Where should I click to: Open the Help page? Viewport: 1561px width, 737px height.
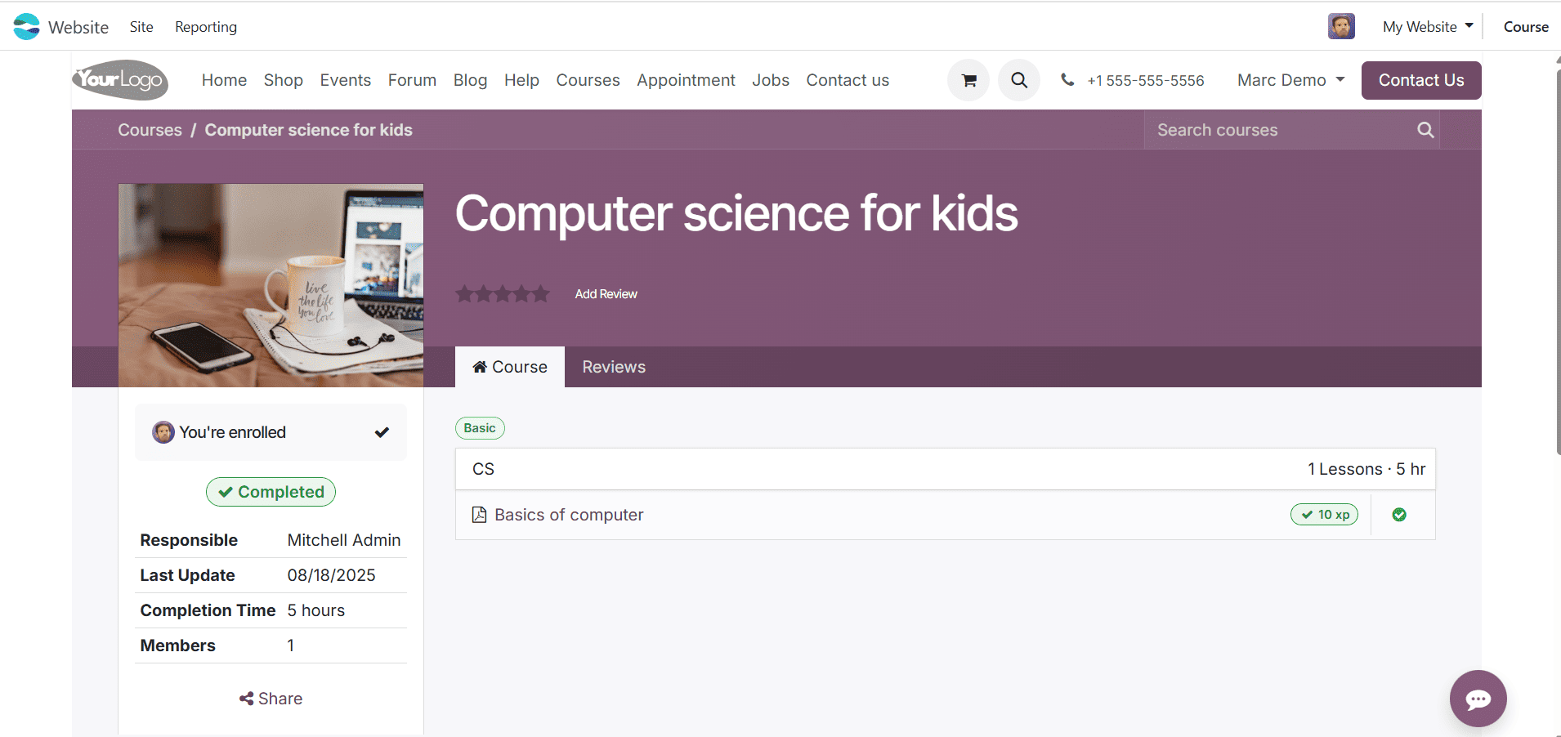pos(521,80)
